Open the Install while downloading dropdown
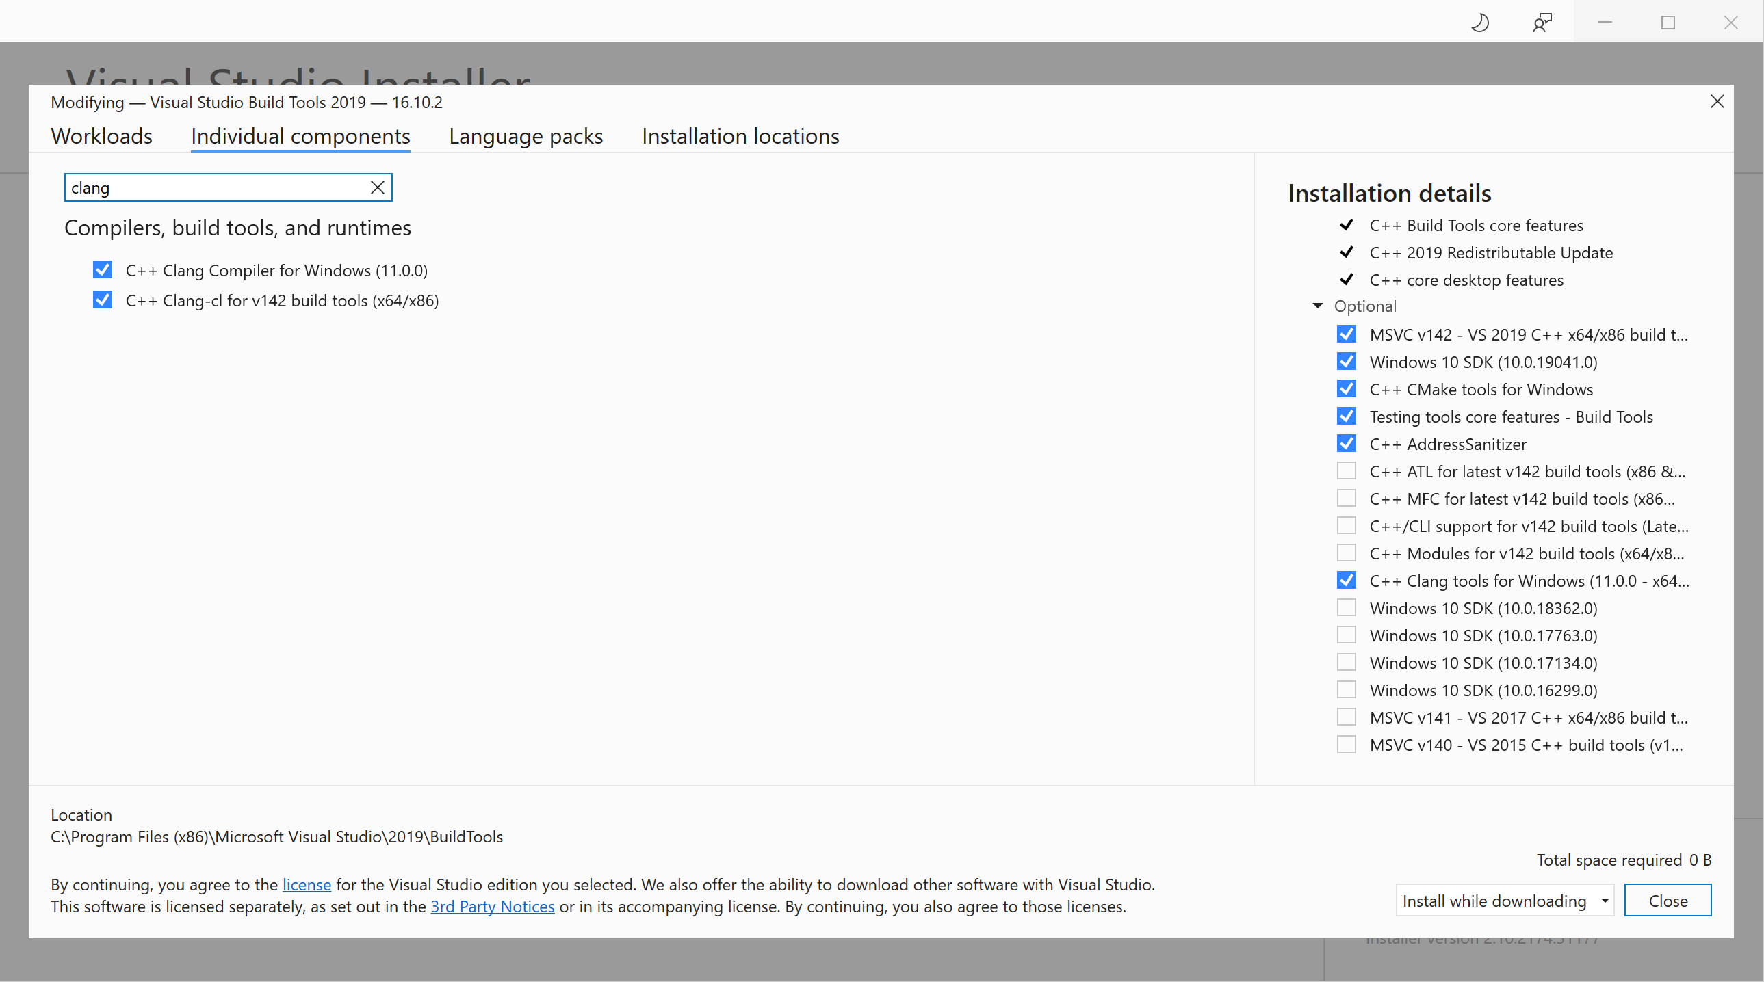 point(1505,901)
